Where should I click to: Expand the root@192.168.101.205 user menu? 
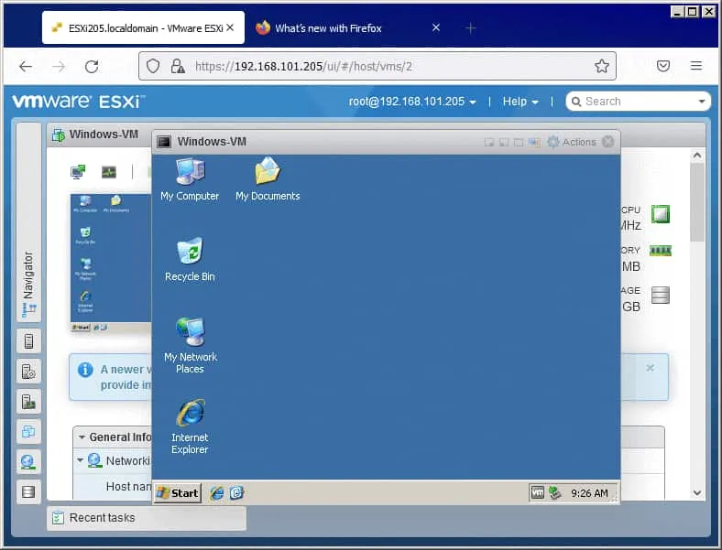[412, 102]
